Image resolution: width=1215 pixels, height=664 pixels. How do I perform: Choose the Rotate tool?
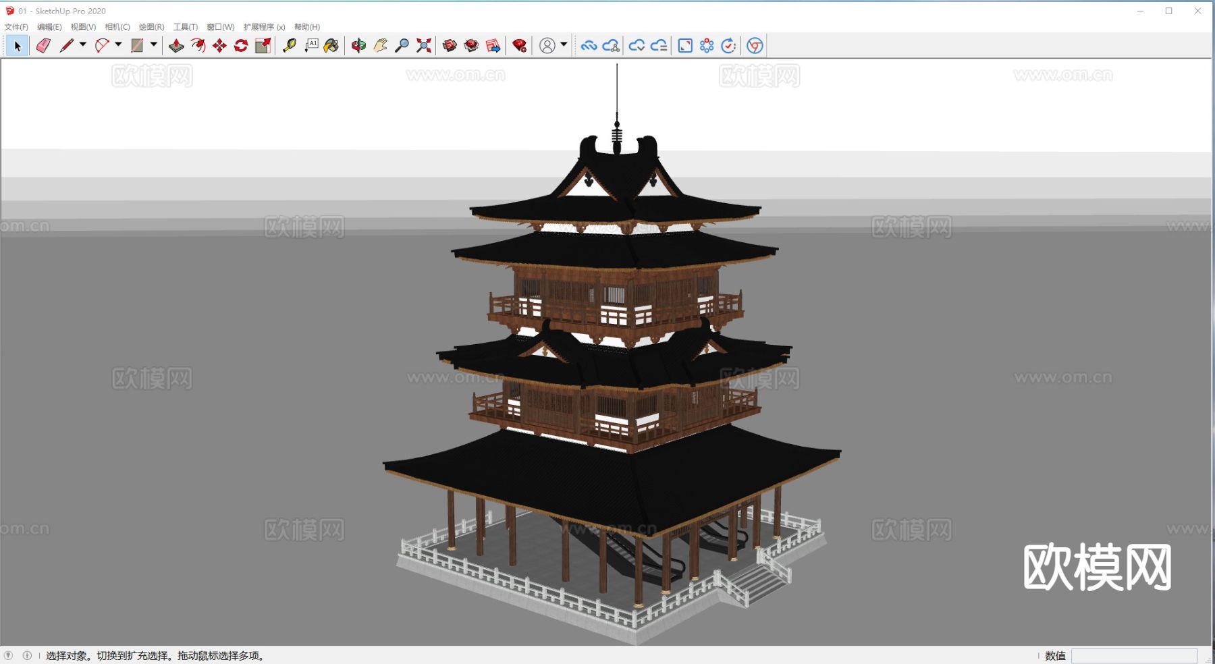(240, 45)
